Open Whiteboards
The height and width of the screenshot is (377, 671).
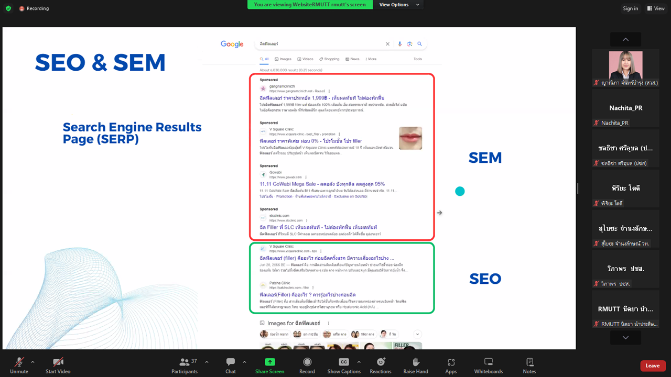coord(489,365)
